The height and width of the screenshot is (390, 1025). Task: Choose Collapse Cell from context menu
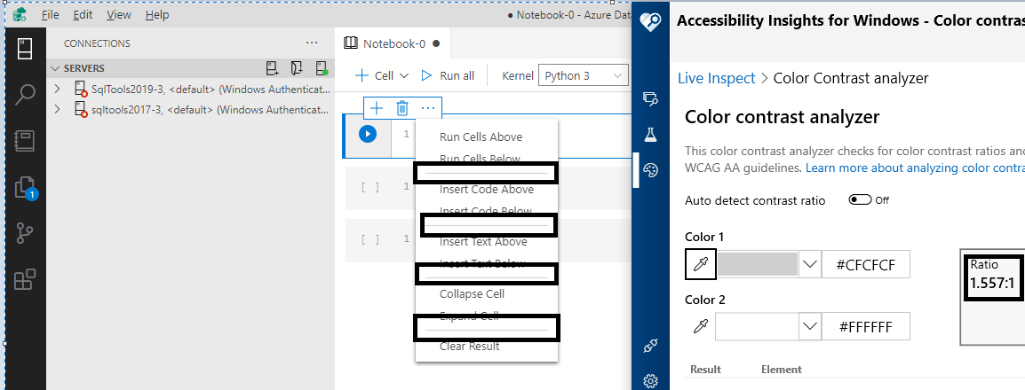[x=472, y=293]
